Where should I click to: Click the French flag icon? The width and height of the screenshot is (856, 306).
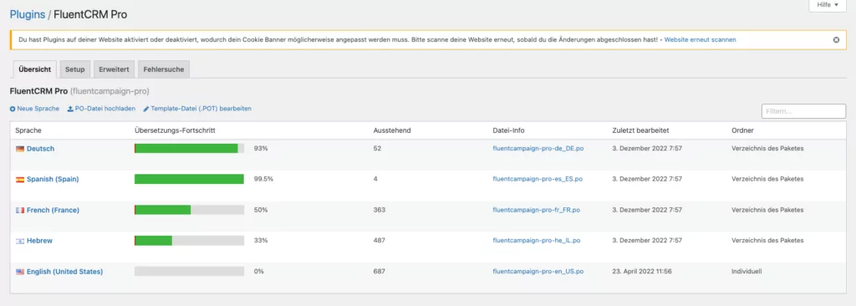(20, 211)
